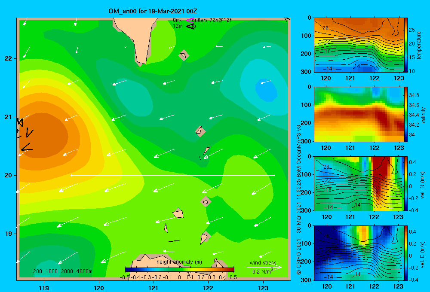Click the '100' depth label of vel. E panel
This screenshot has width=430, height=292.
306,243
